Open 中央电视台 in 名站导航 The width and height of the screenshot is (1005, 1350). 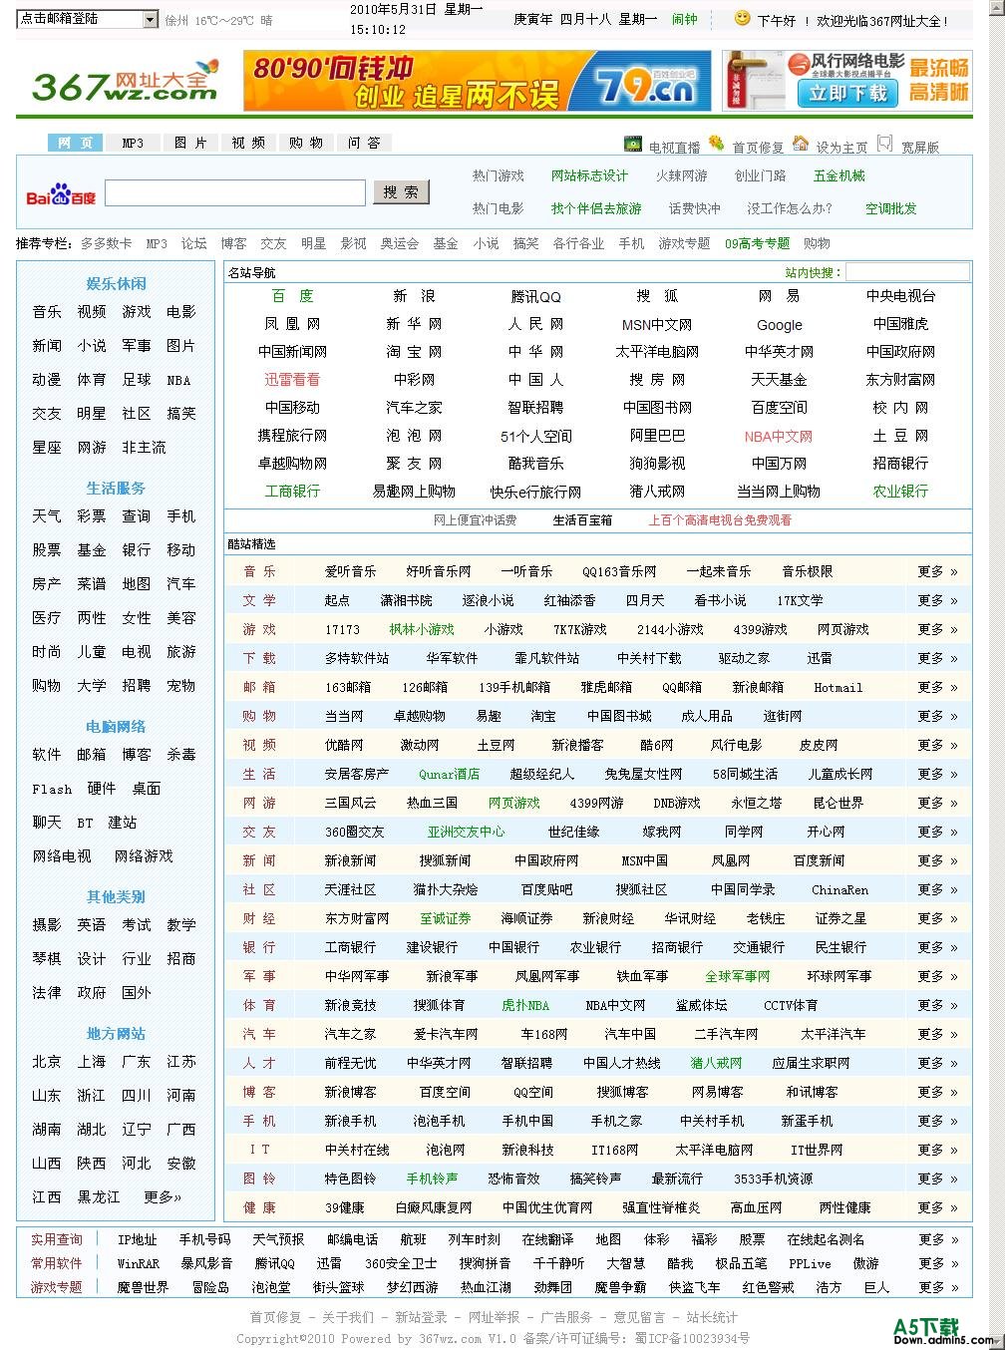900,296
